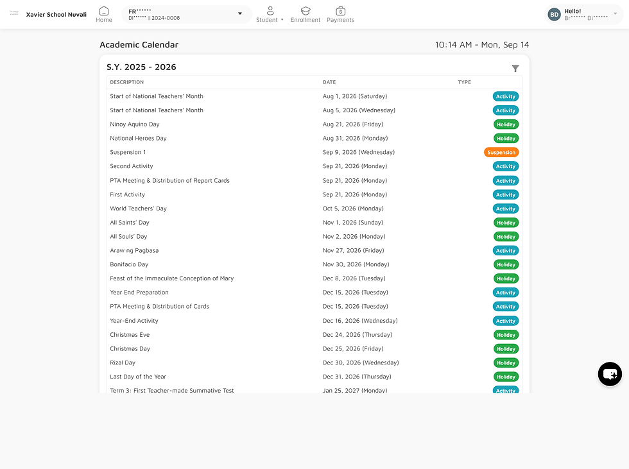Screen dimensions: 629x469
Task: Click the 'S.Y. 2025 - 2026' heading
Action: [x=141, y=67]
